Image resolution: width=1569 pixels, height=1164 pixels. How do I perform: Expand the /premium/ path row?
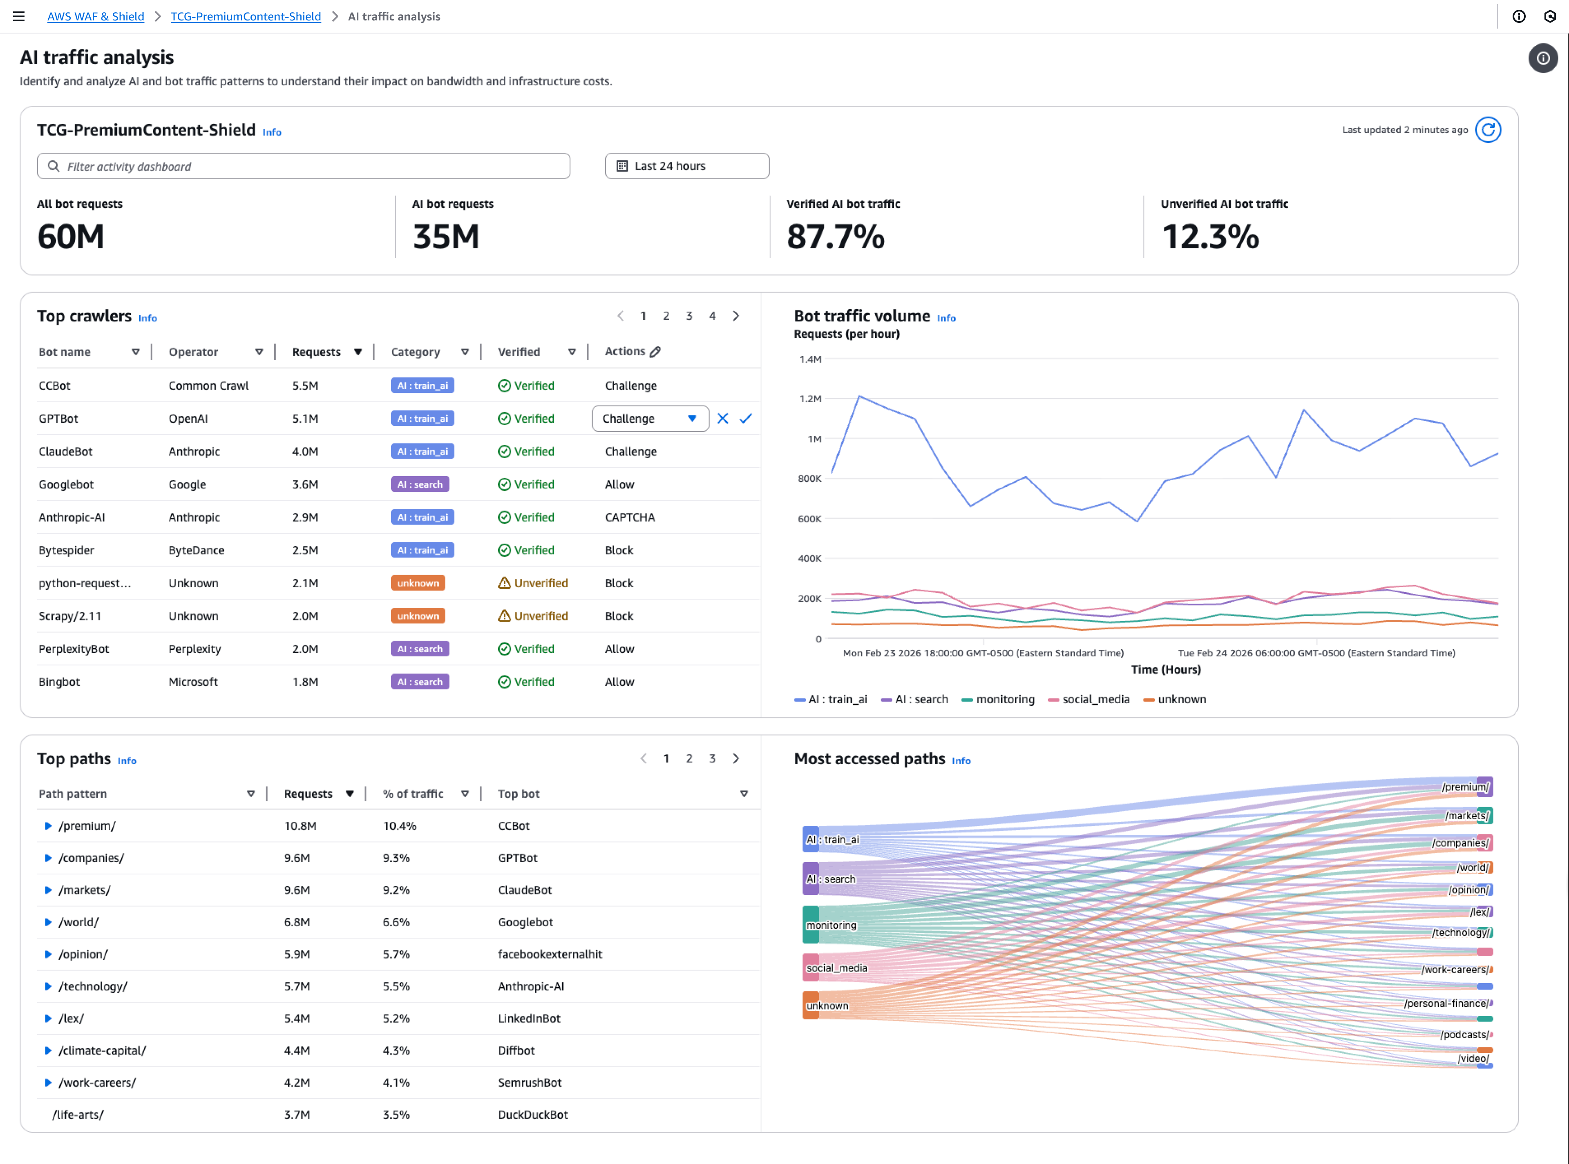(48, 826)
